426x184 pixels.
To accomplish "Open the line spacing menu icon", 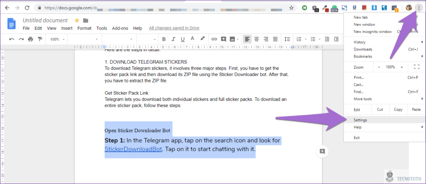I will click(x=287, y=39).
